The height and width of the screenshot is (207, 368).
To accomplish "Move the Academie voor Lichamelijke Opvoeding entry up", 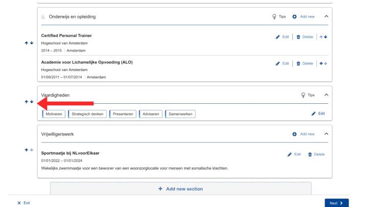I will 321,62.
